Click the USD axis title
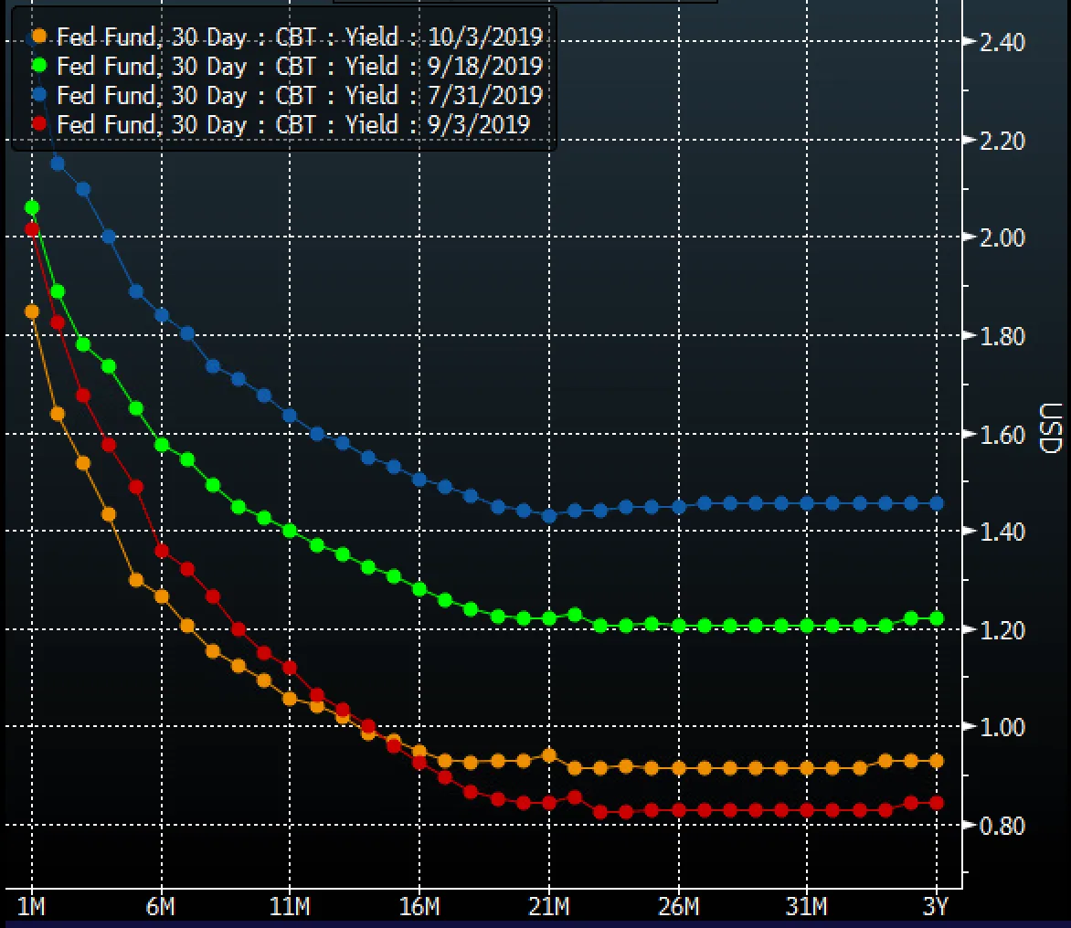The height and width of the screenshot is (928, 1071). (x=1050, y=429)
